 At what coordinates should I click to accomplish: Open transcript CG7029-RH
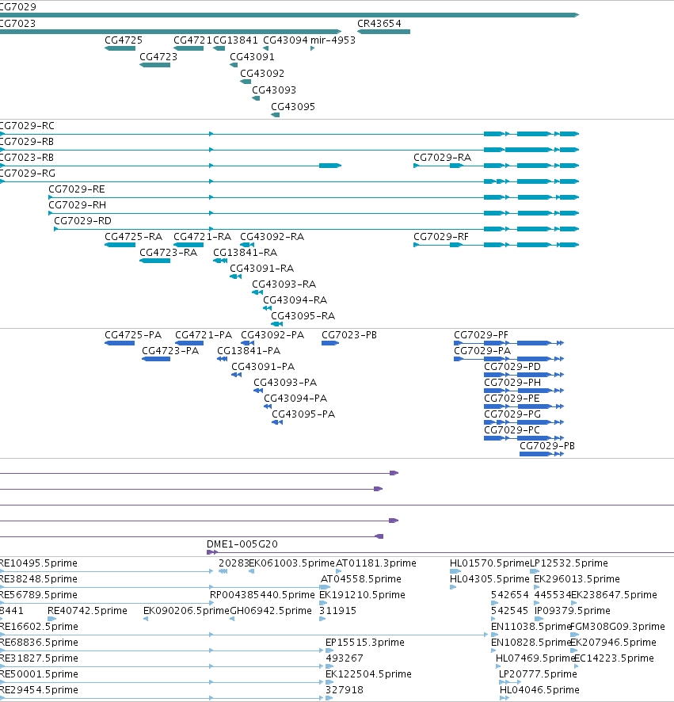[x=314, y=213]
